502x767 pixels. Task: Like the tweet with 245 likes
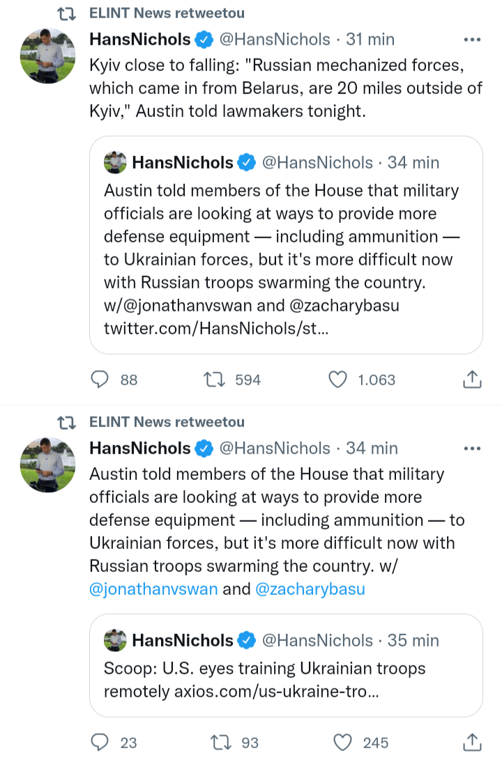[x=342, y=743]
